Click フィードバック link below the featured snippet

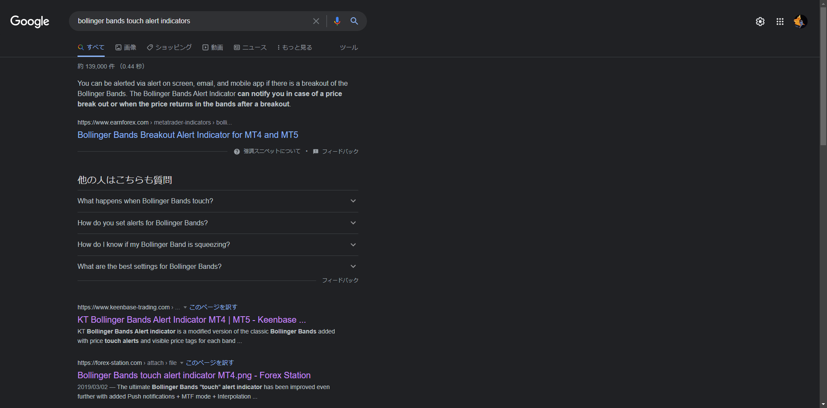340,152
